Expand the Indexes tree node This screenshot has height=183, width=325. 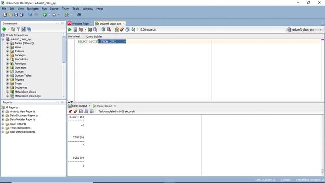coord(8,51)
